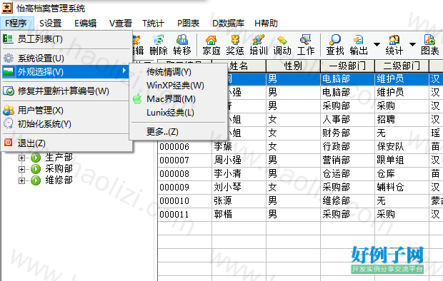The height and width of the screenshot is (281, 443).
Task: Click the 输出 (export) toolbar icon
Action: (359, 45)
